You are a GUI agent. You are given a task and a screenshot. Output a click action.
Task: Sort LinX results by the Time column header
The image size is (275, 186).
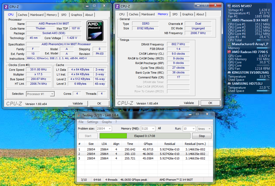pyautogui.click(x=130, y=144)
